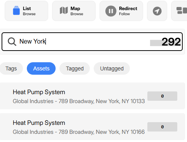Select the Assets filter pill
187x142 pixels.
41,68
